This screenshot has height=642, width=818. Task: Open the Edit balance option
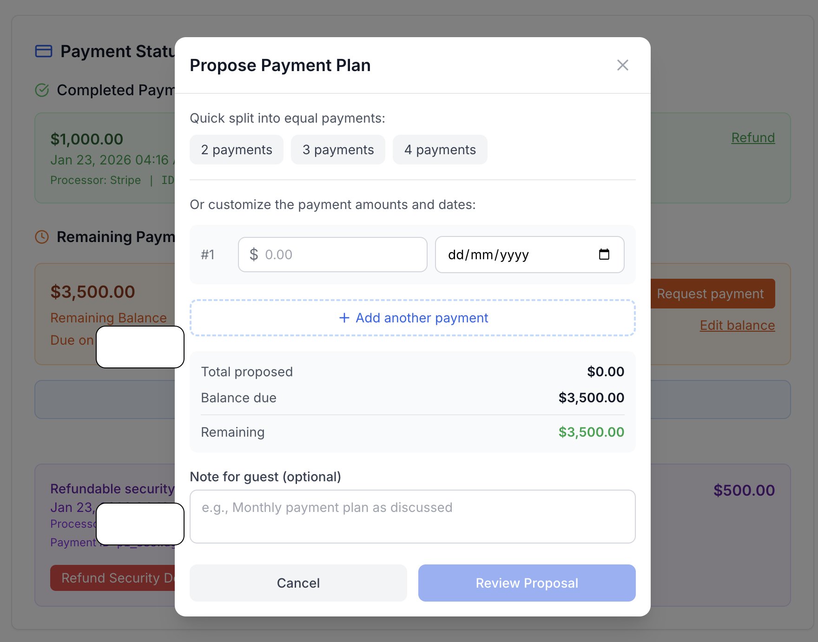click(x=737, y=325)
